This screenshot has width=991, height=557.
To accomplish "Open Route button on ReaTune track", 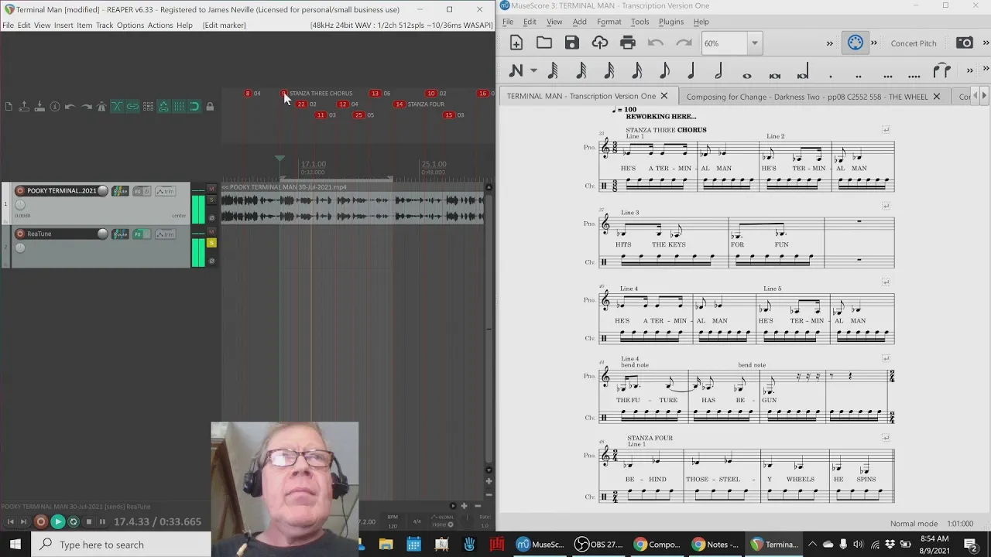I will pos(120,234).
